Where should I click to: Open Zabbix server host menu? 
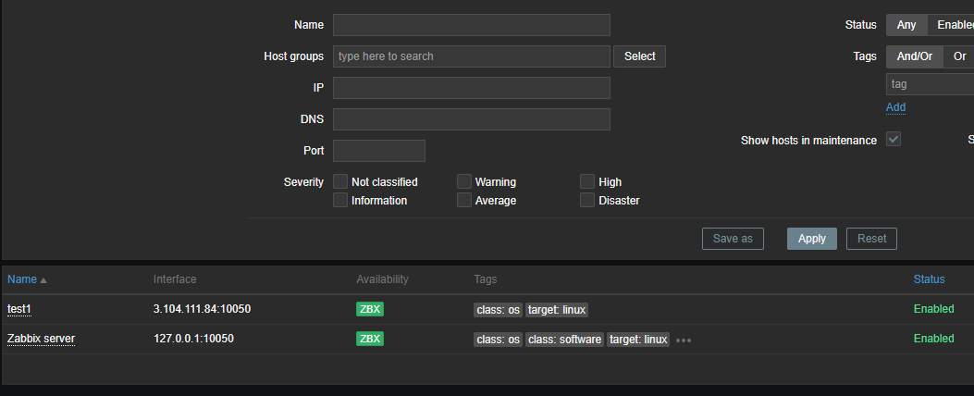pos(41,339)
